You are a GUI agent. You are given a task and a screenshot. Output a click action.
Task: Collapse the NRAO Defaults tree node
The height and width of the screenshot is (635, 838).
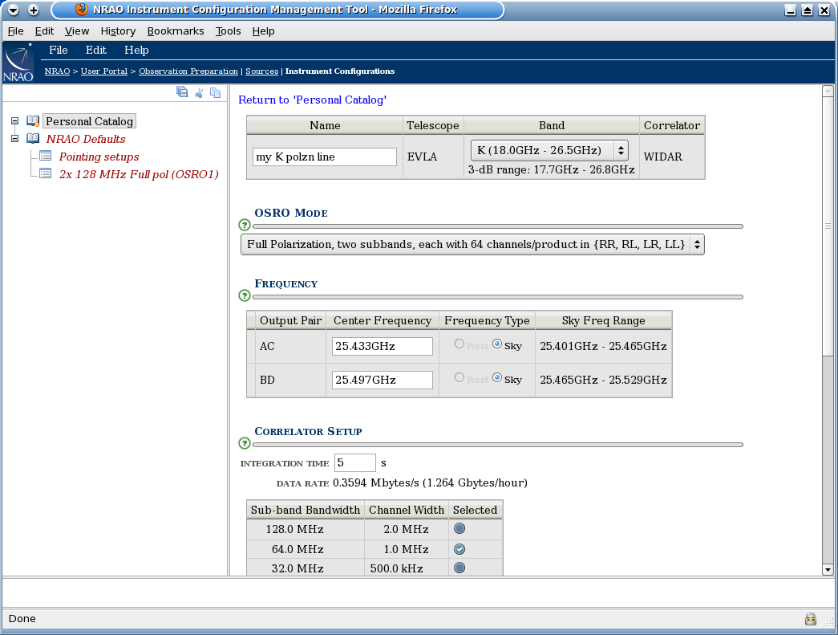[14, 138]
